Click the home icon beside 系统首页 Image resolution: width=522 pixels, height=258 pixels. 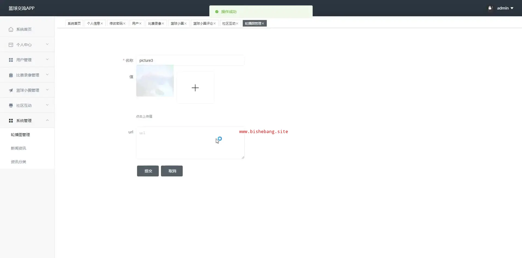11,29
